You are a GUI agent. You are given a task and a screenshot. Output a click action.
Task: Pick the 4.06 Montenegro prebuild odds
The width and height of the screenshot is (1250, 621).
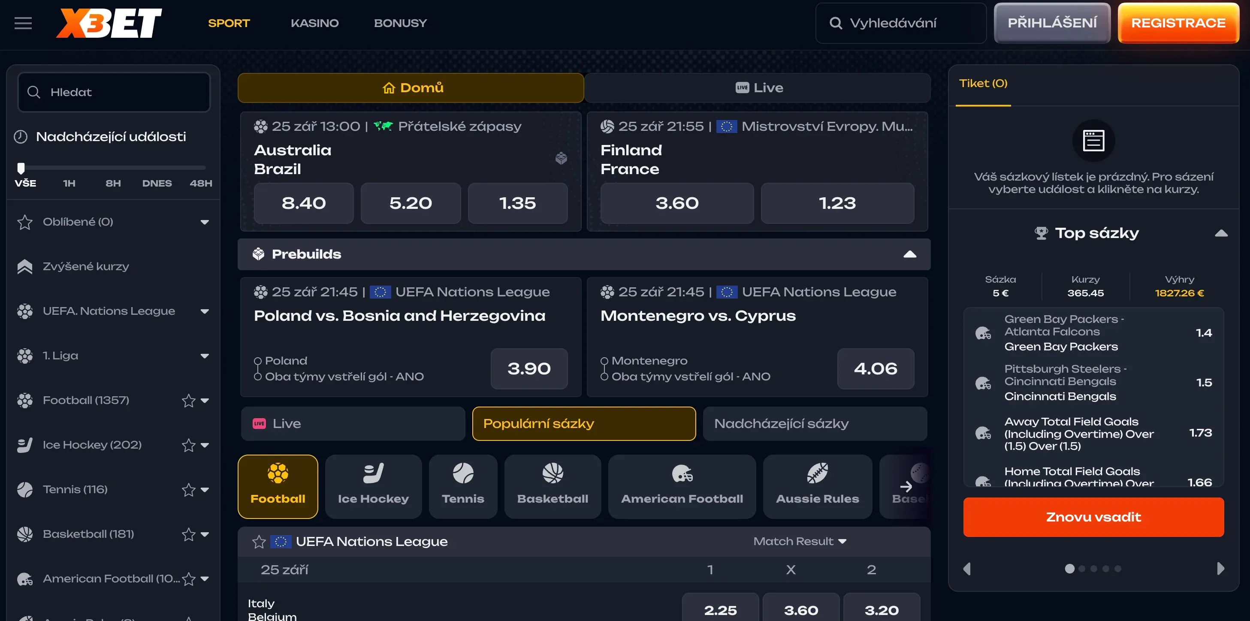[x=876, y=369]
